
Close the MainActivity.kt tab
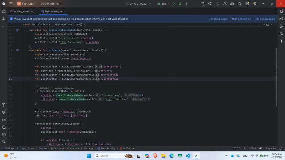pos(65,11)
